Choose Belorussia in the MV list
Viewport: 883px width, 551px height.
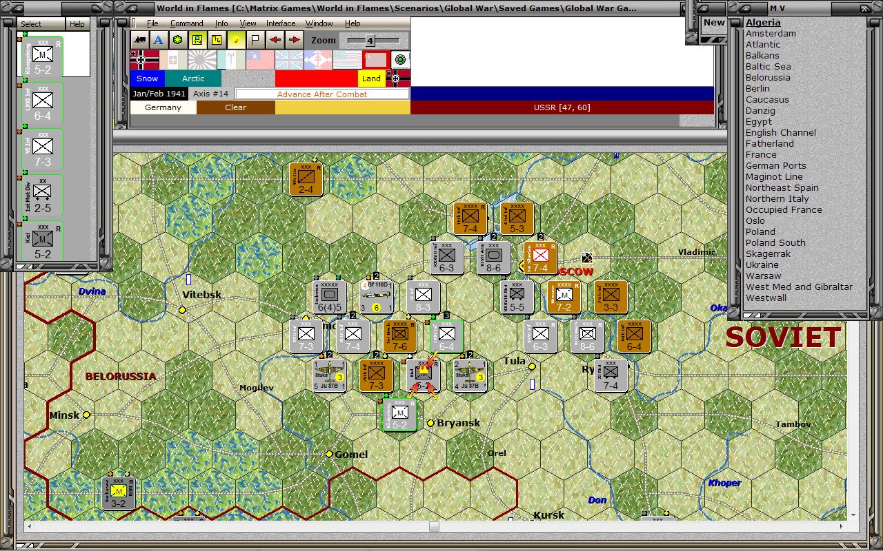[x=768, y=77]
